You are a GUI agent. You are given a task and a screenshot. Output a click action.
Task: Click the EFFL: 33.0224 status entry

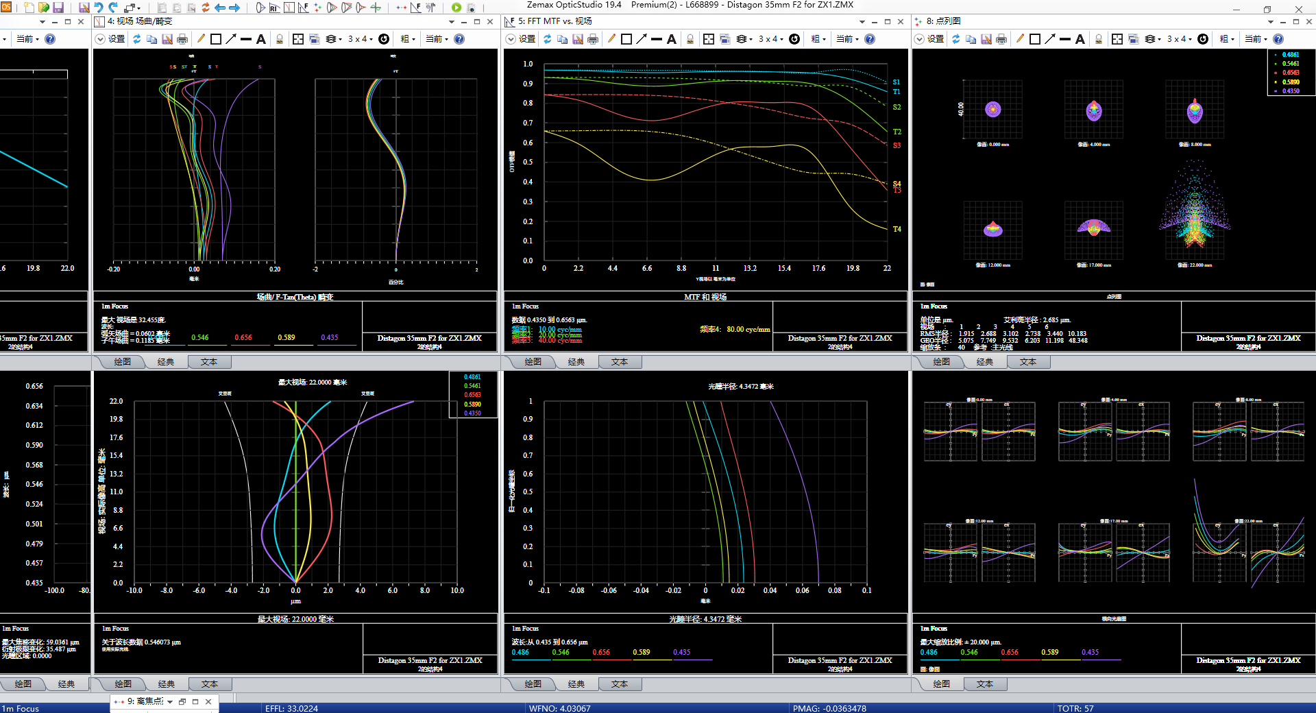291,708
